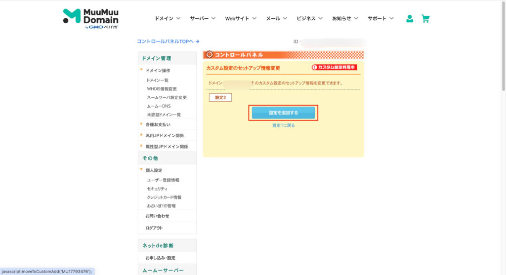Expand the サーバー dropdown menu

click(x=203, y=19)
